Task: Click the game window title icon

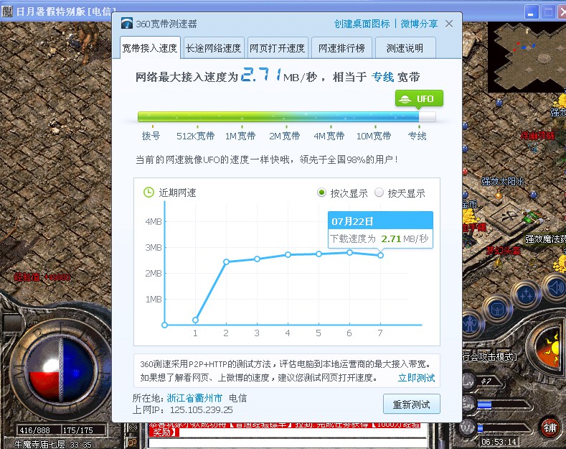Action: [x=6, y=11]
